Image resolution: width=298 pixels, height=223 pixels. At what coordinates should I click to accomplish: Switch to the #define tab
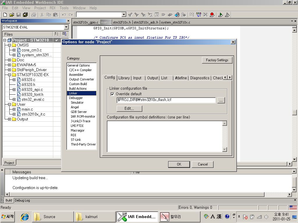click(x=181, y=78)
